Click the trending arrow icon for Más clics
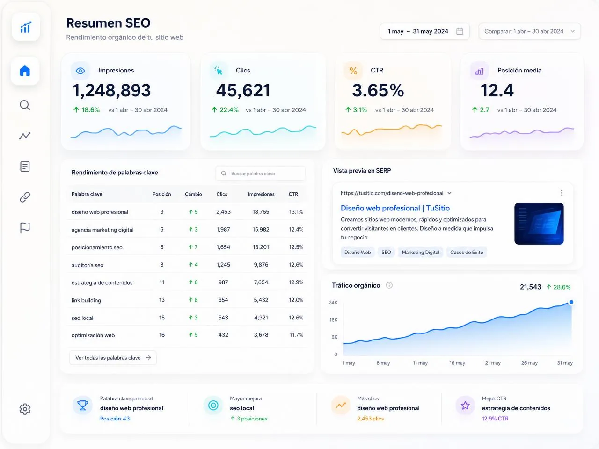This screenshot has height=449, width=599. 341,405
